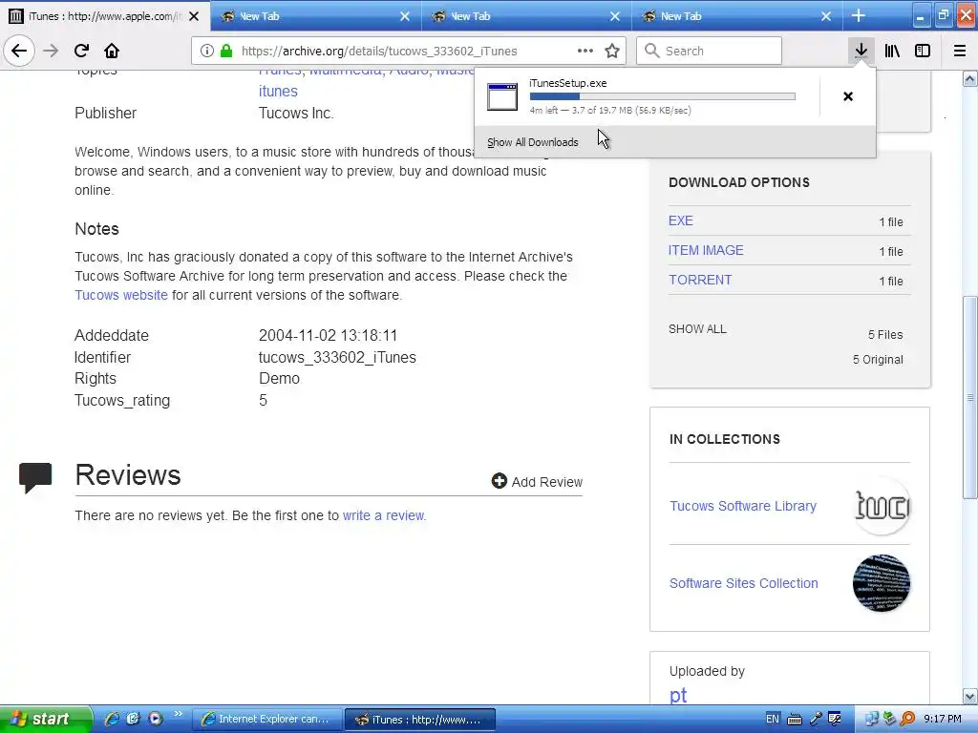The image size is (978, 733).
Task: Open the browser home page
Action: pyautogui.click(x=112, y=51)
